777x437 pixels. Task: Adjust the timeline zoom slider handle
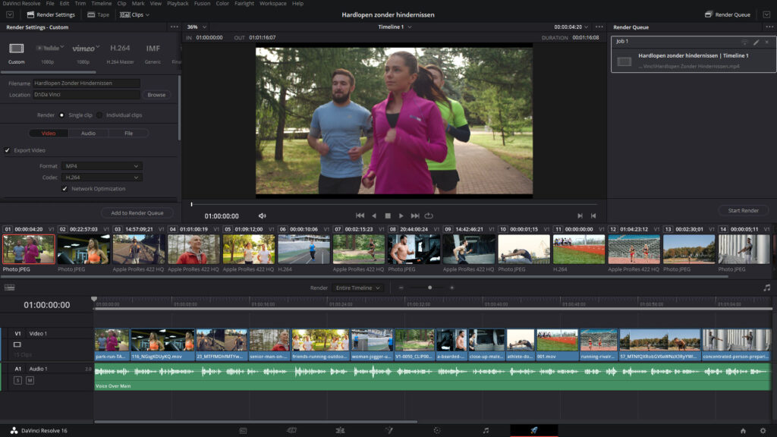[429, 288]
